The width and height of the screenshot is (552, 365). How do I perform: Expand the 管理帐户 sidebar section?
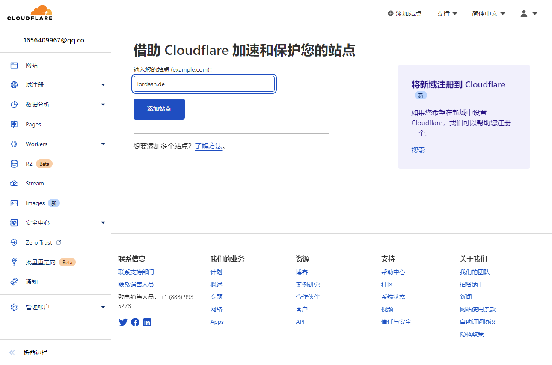(x=103, y=307)
